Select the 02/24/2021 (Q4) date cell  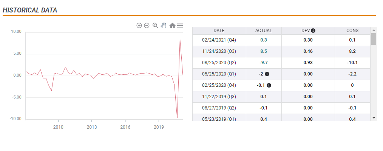pyautogui.click(x=219, y=40)
